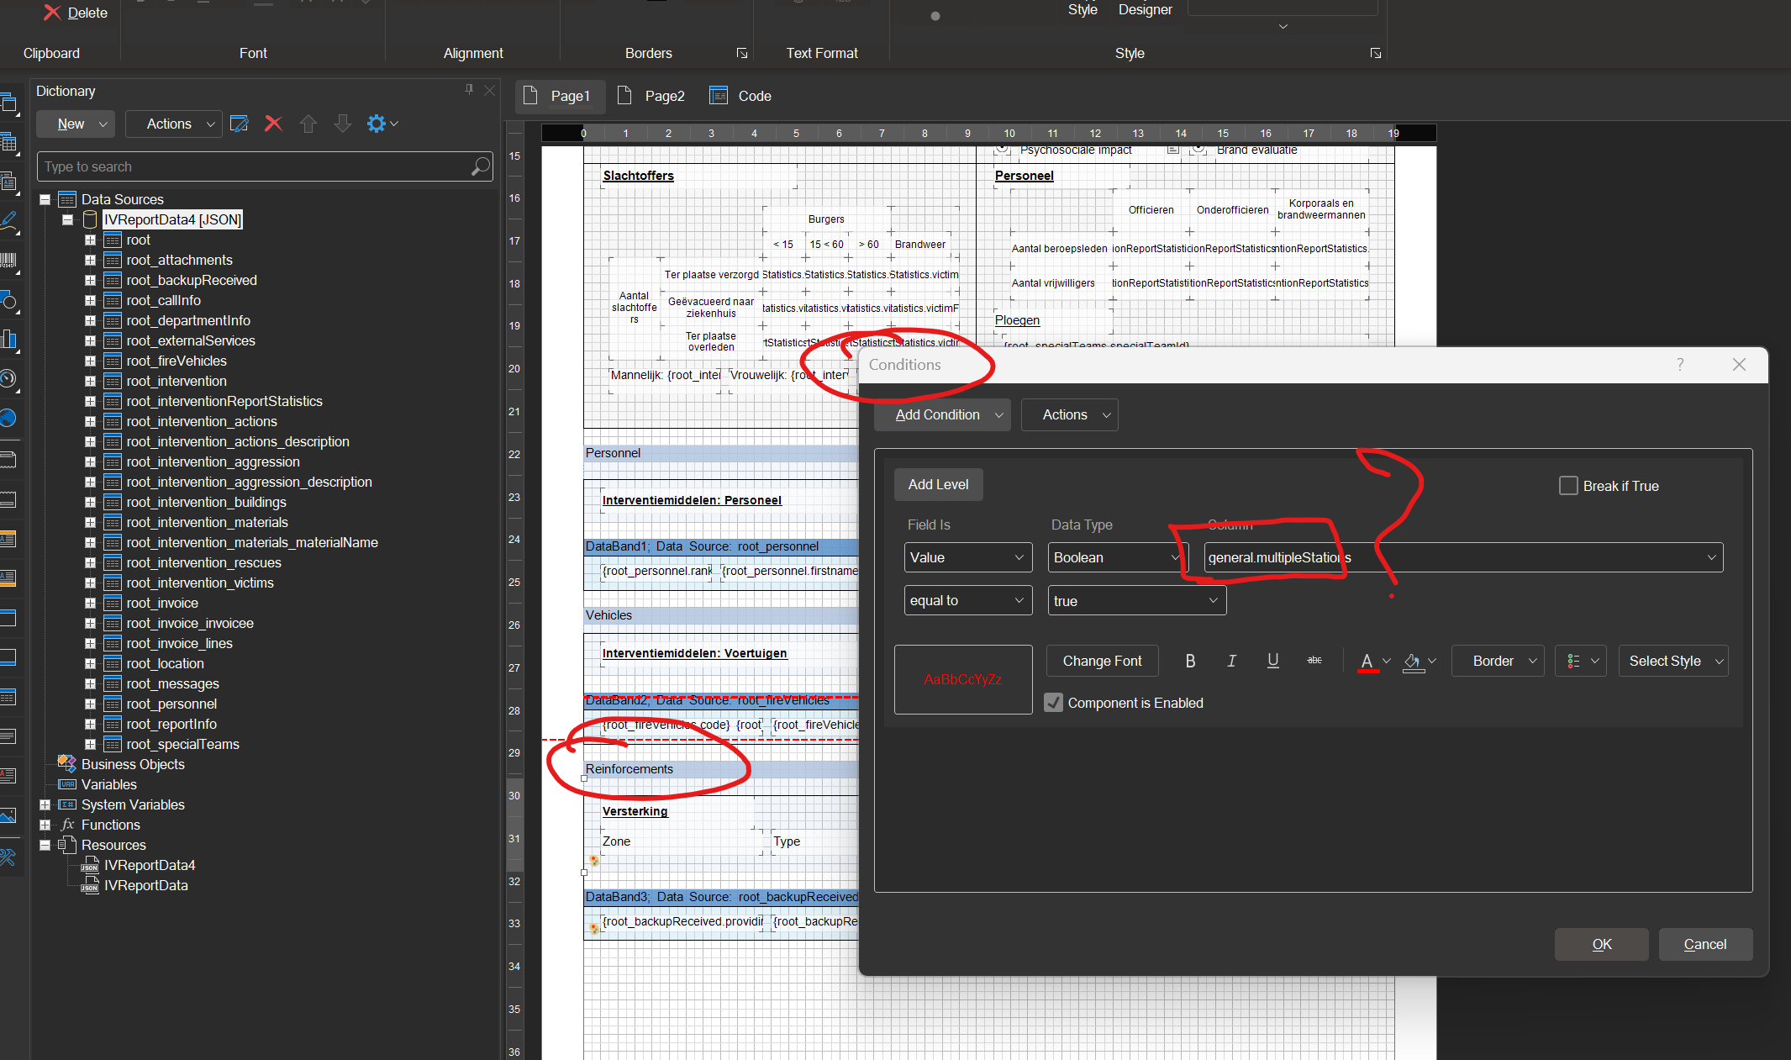
Task: Toggle Underline in Conditions dialog
Action: (x=1272, y=661)
